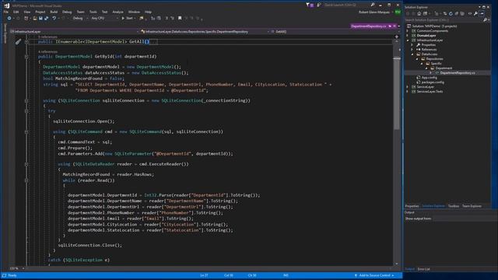498x280 pixels.
Task: Open the Debug menu
Action: click(67, 12)
